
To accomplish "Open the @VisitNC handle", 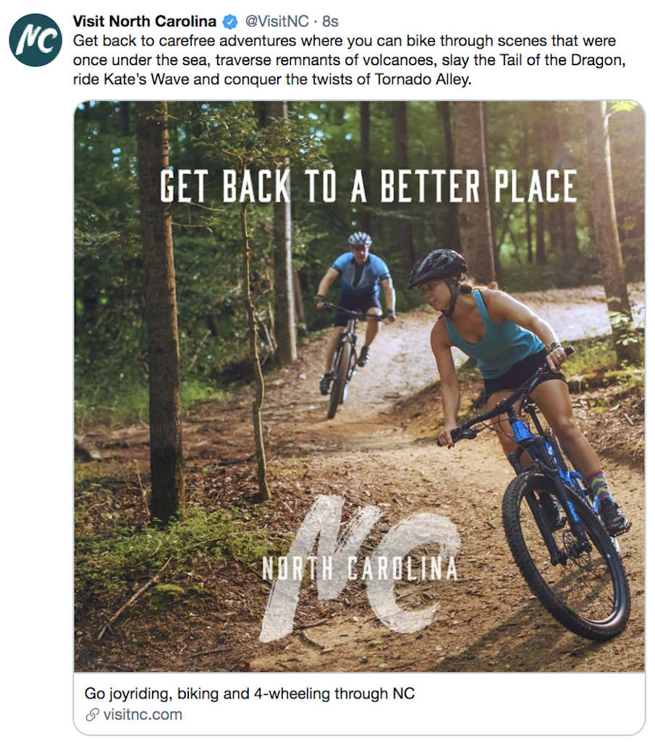I will (x=276, y=21).
